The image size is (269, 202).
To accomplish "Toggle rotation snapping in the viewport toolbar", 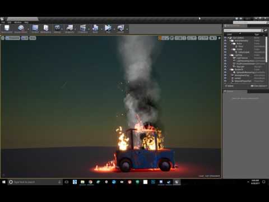I will pyautogui.click(x=189, y=38).
